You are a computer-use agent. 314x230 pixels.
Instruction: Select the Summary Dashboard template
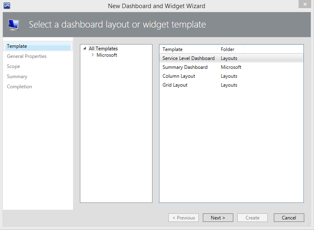231,67
